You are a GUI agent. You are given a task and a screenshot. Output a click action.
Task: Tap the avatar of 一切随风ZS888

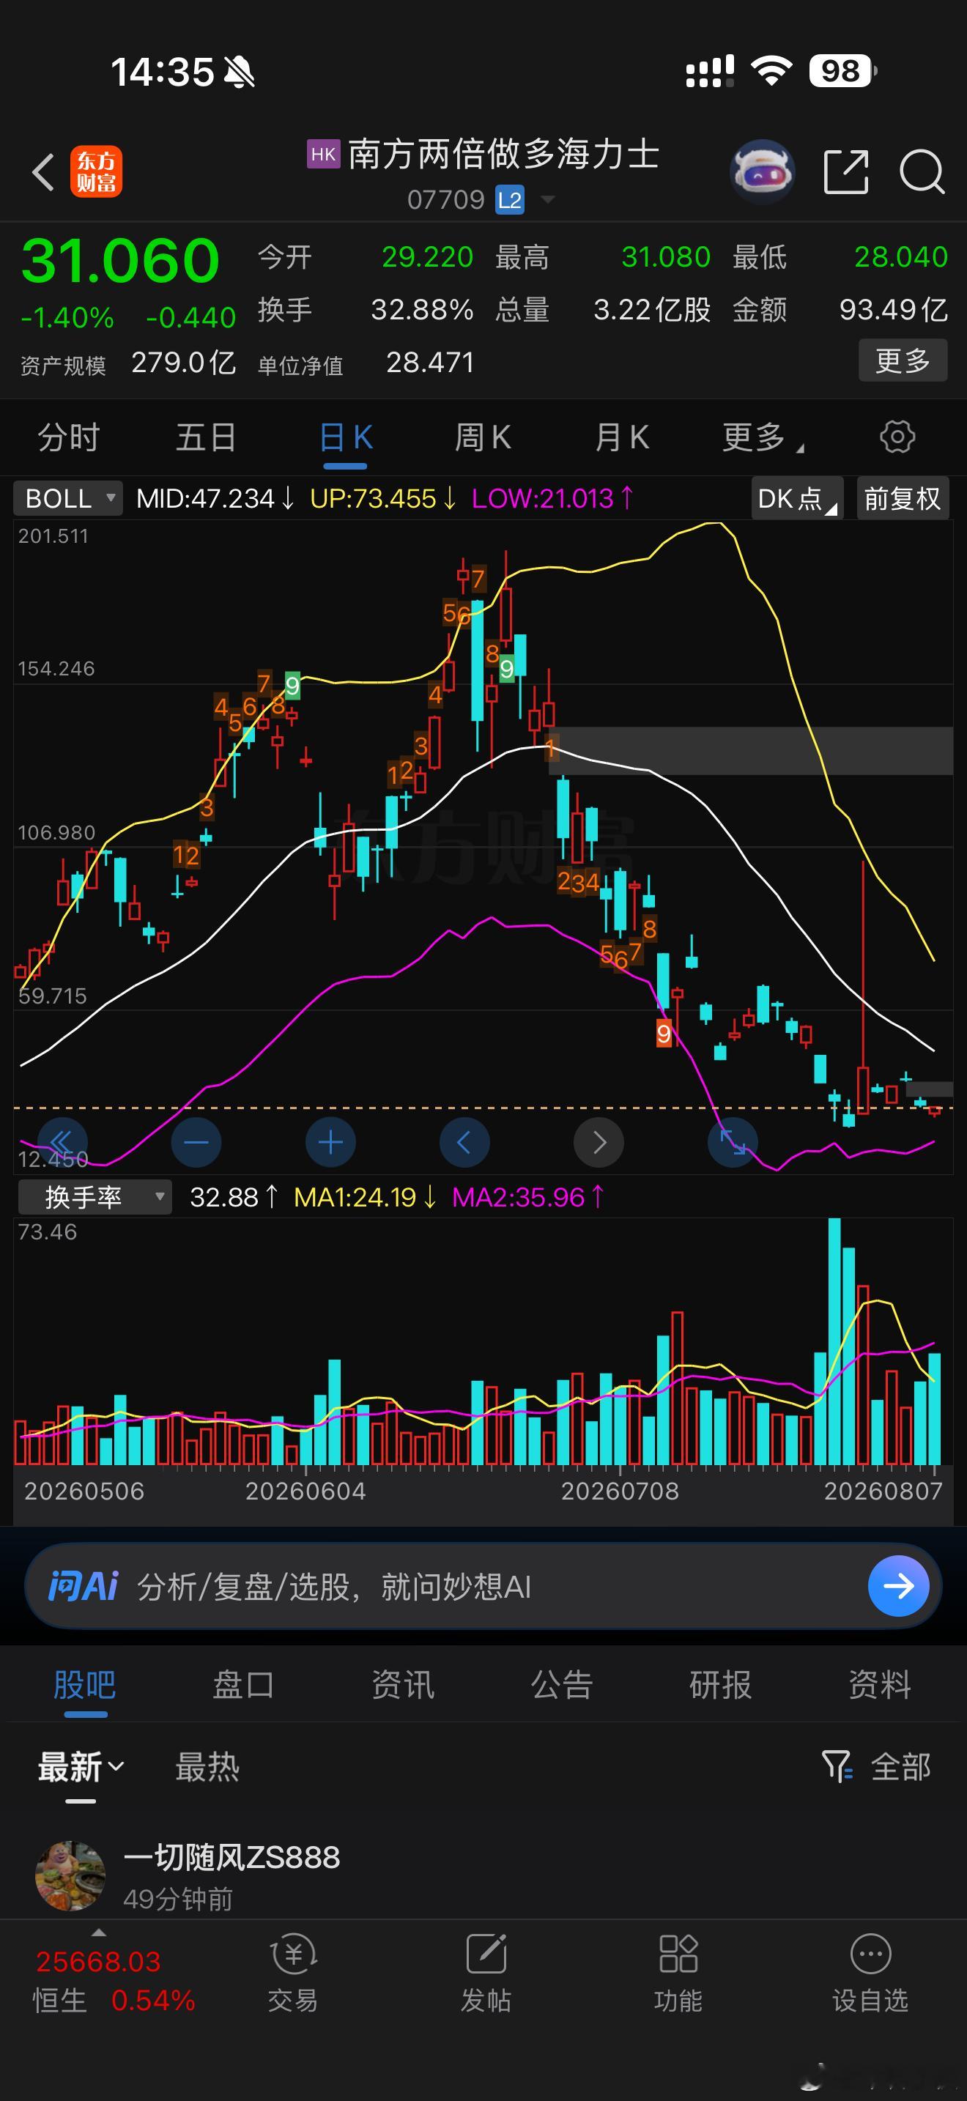tap(70, 1875)
